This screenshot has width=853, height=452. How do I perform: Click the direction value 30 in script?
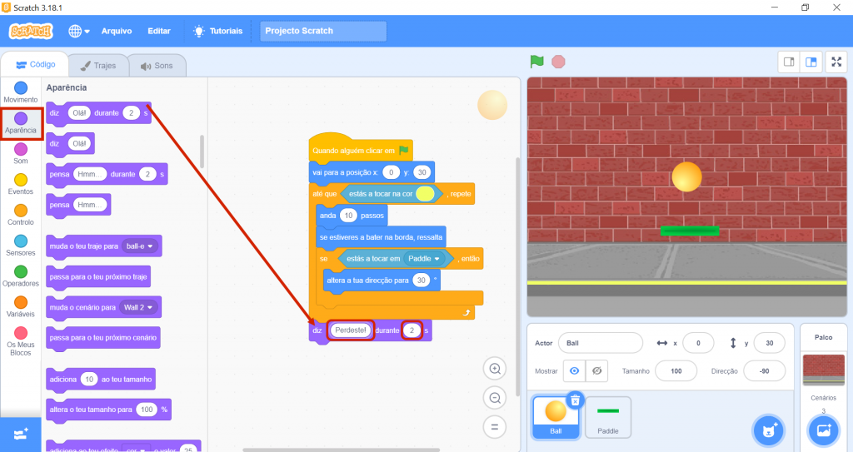[x=421, y=281]
